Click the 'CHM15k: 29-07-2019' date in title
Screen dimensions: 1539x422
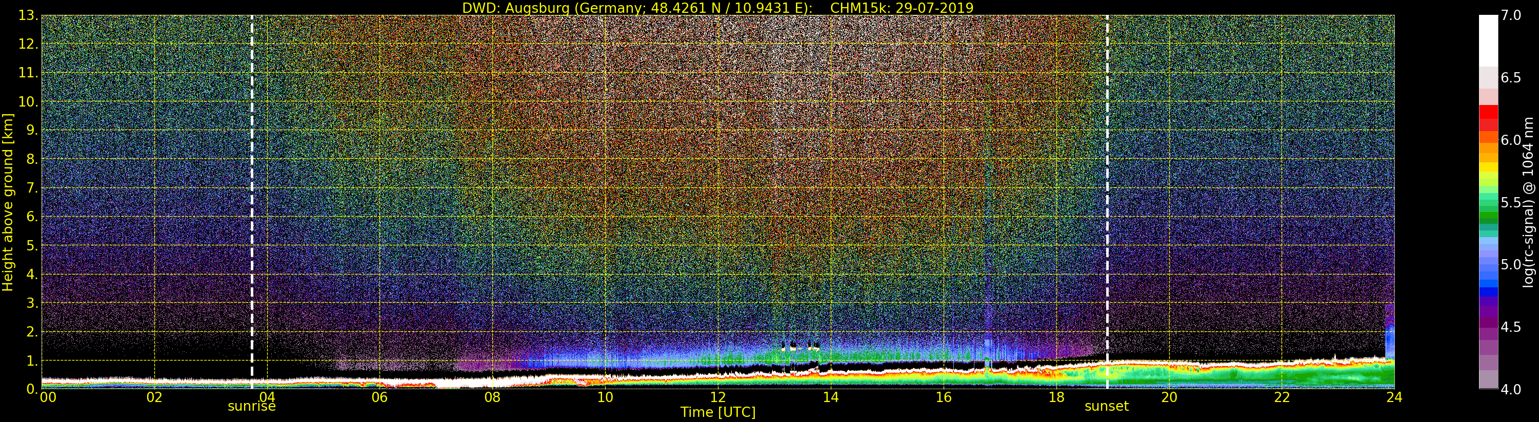point(902,8)
